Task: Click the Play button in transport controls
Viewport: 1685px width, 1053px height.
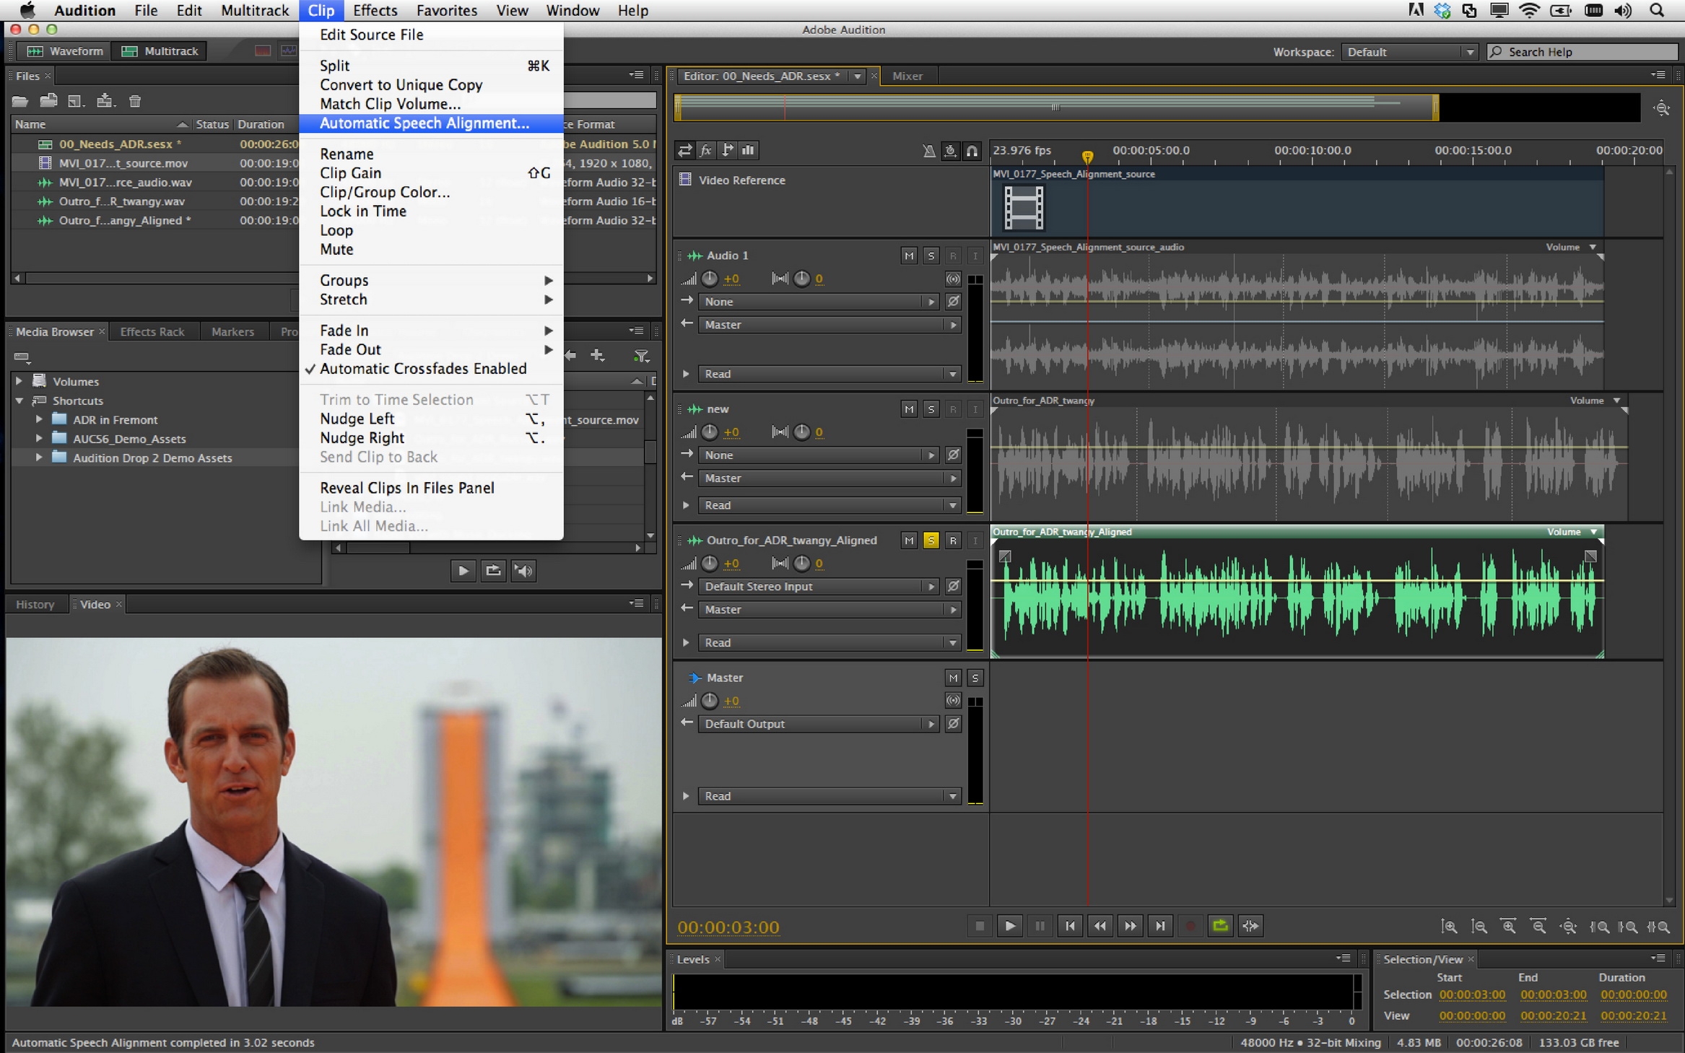Action: pyautogui.click(x=1009, y=926)
